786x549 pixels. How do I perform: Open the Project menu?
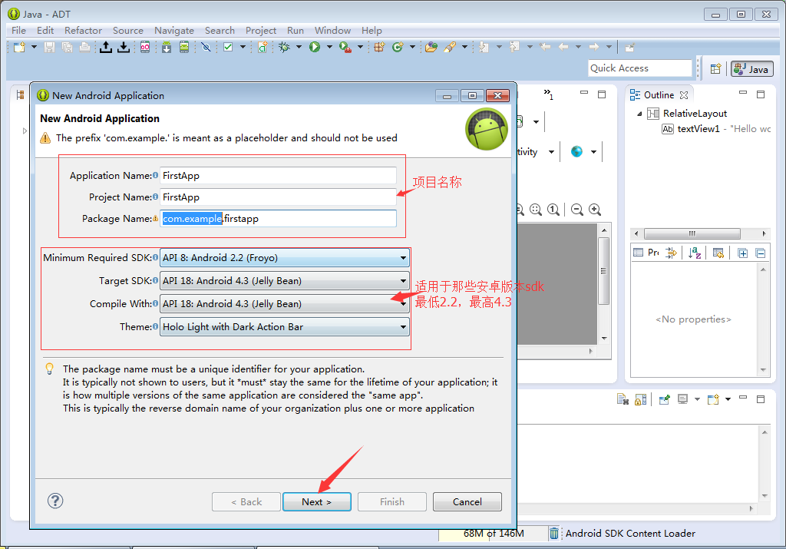pyautogui.click(x=261, y=31)
